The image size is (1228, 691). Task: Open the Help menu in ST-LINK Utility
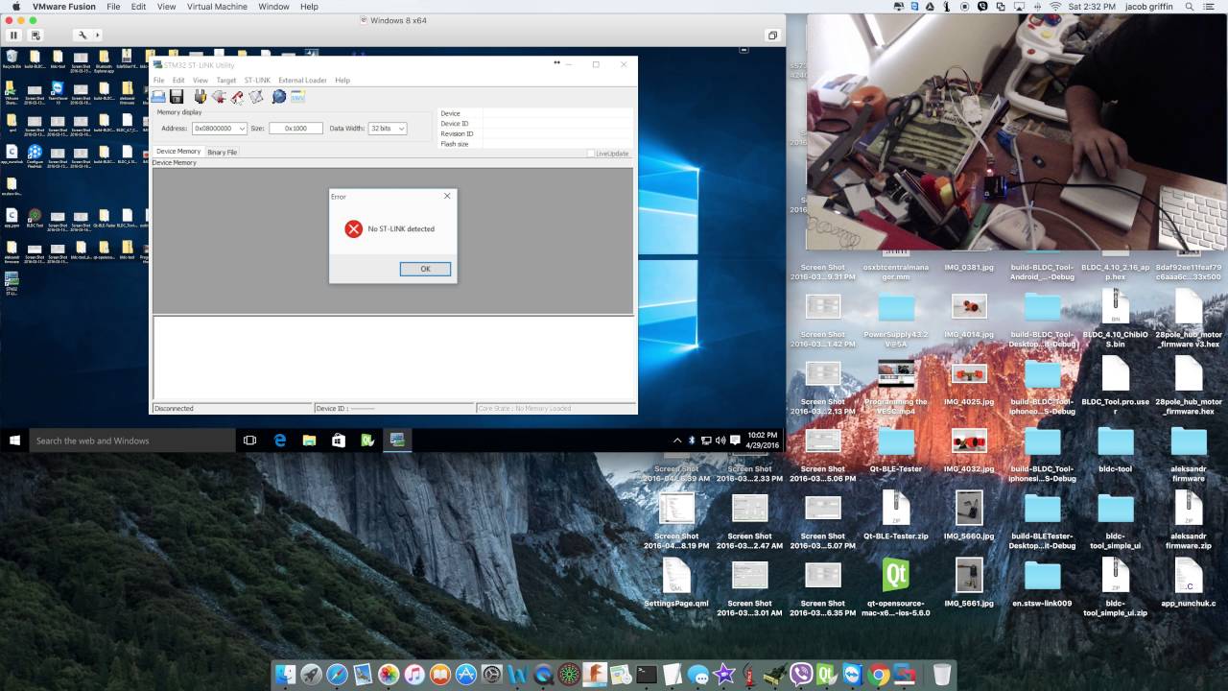point(342,81)
